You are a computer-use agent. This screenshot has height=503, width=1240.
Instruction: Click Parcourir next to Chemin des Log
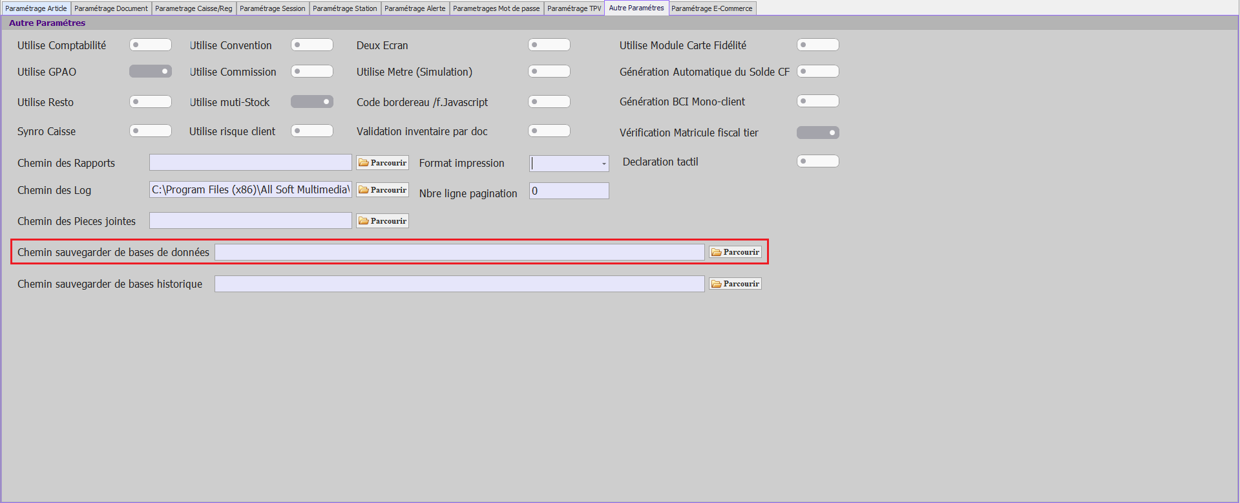[383, 190]
